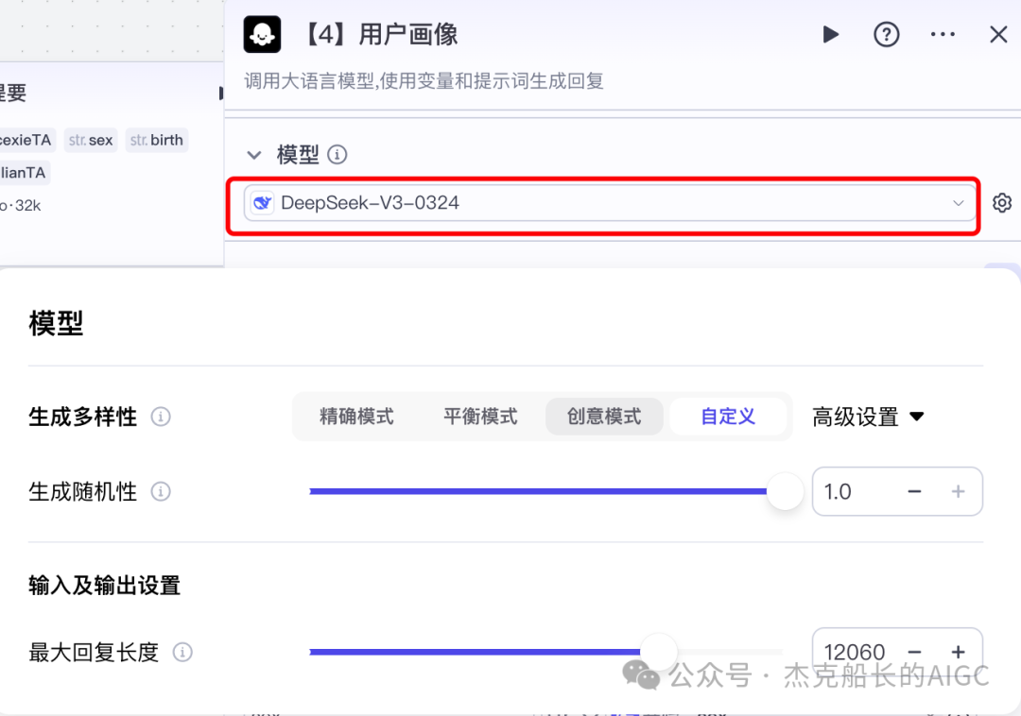Click the 最大回复长度 slider handle
This screenshot has height=716, width=1021.
pos(658,652)
